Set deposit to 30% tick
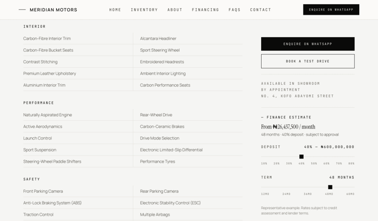The image size is (378, 221). pyautogui.click(x=289, y=163)
